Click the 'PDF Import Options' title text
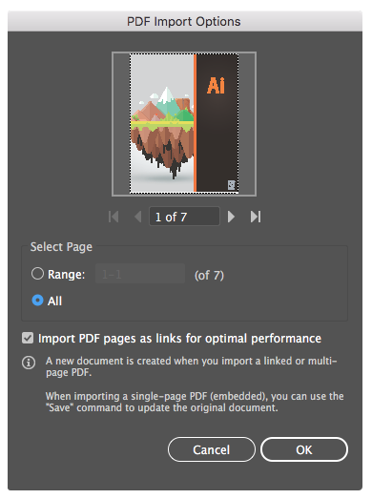Viewport: 372px width, 499px height. click(184, 22)
